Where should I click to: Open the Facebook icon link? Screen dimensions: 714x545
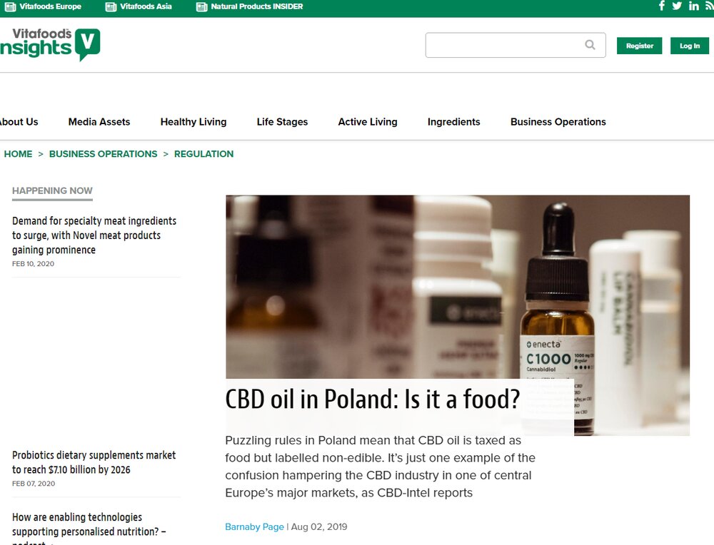click(x=662, y=6)
